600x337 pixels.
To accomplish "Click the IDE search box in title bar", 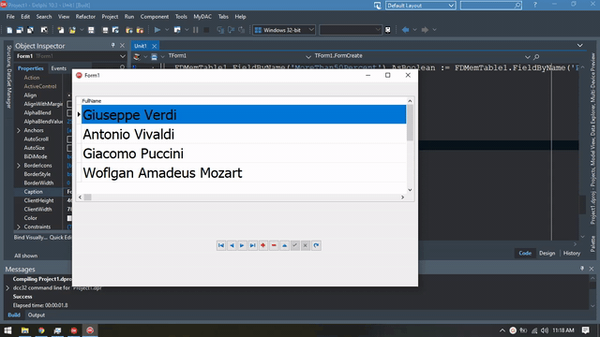I will click(491, 6).
